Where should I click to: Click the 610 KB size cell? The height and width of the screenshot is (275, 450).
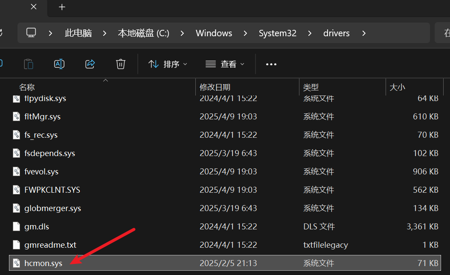click(x=425, y=116)
